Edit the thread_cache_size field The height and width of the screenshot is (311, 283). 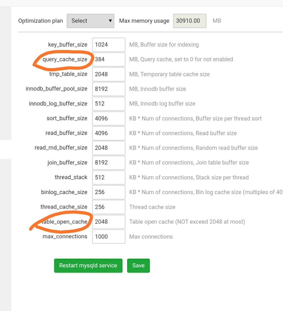click(108, 207)
